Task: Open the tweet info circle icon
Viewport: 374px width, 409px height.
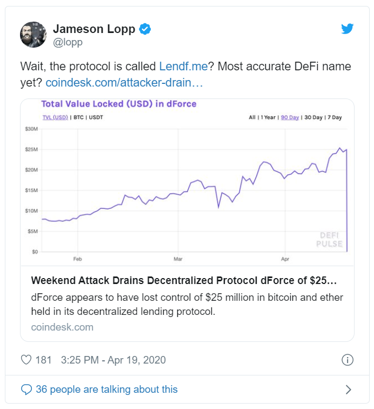Action: coord(348,360)
